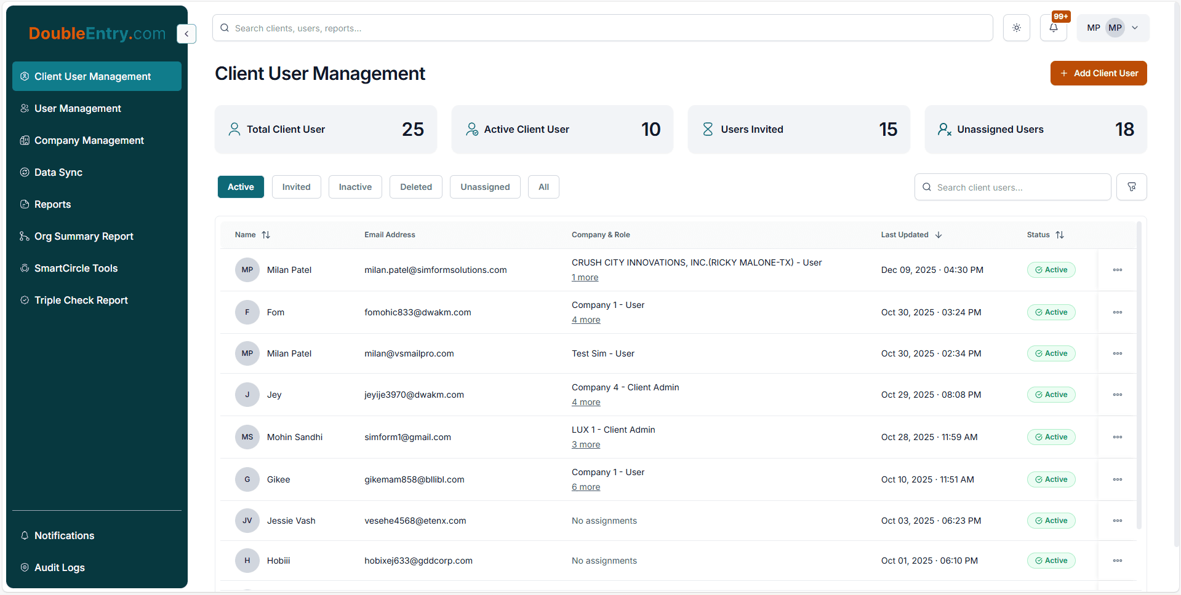Switch to the Unassigned tab
Image resolution: width=1181 pixels, height=595 pixels.
pos(484,186)
